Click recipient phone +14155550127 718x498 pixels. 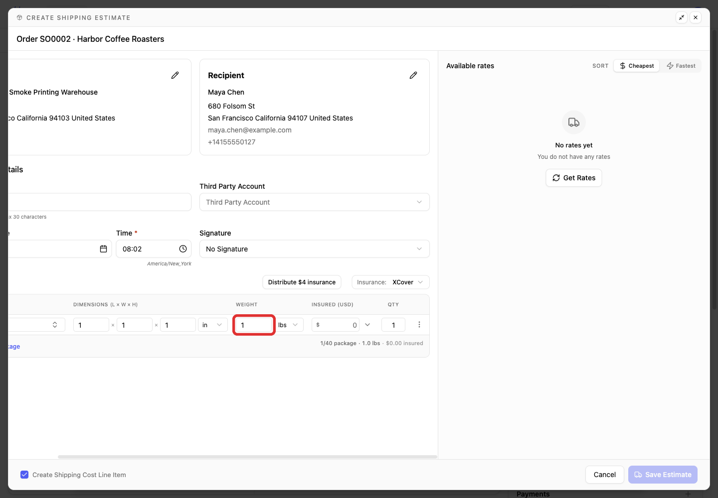coord(232,142)
